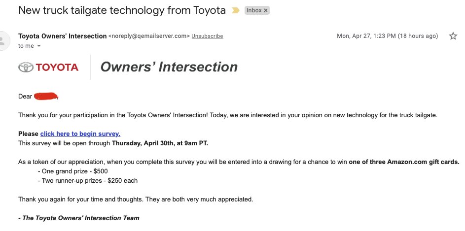Click the Inbox label chip

pyautogui.click(x=254, y=10)
